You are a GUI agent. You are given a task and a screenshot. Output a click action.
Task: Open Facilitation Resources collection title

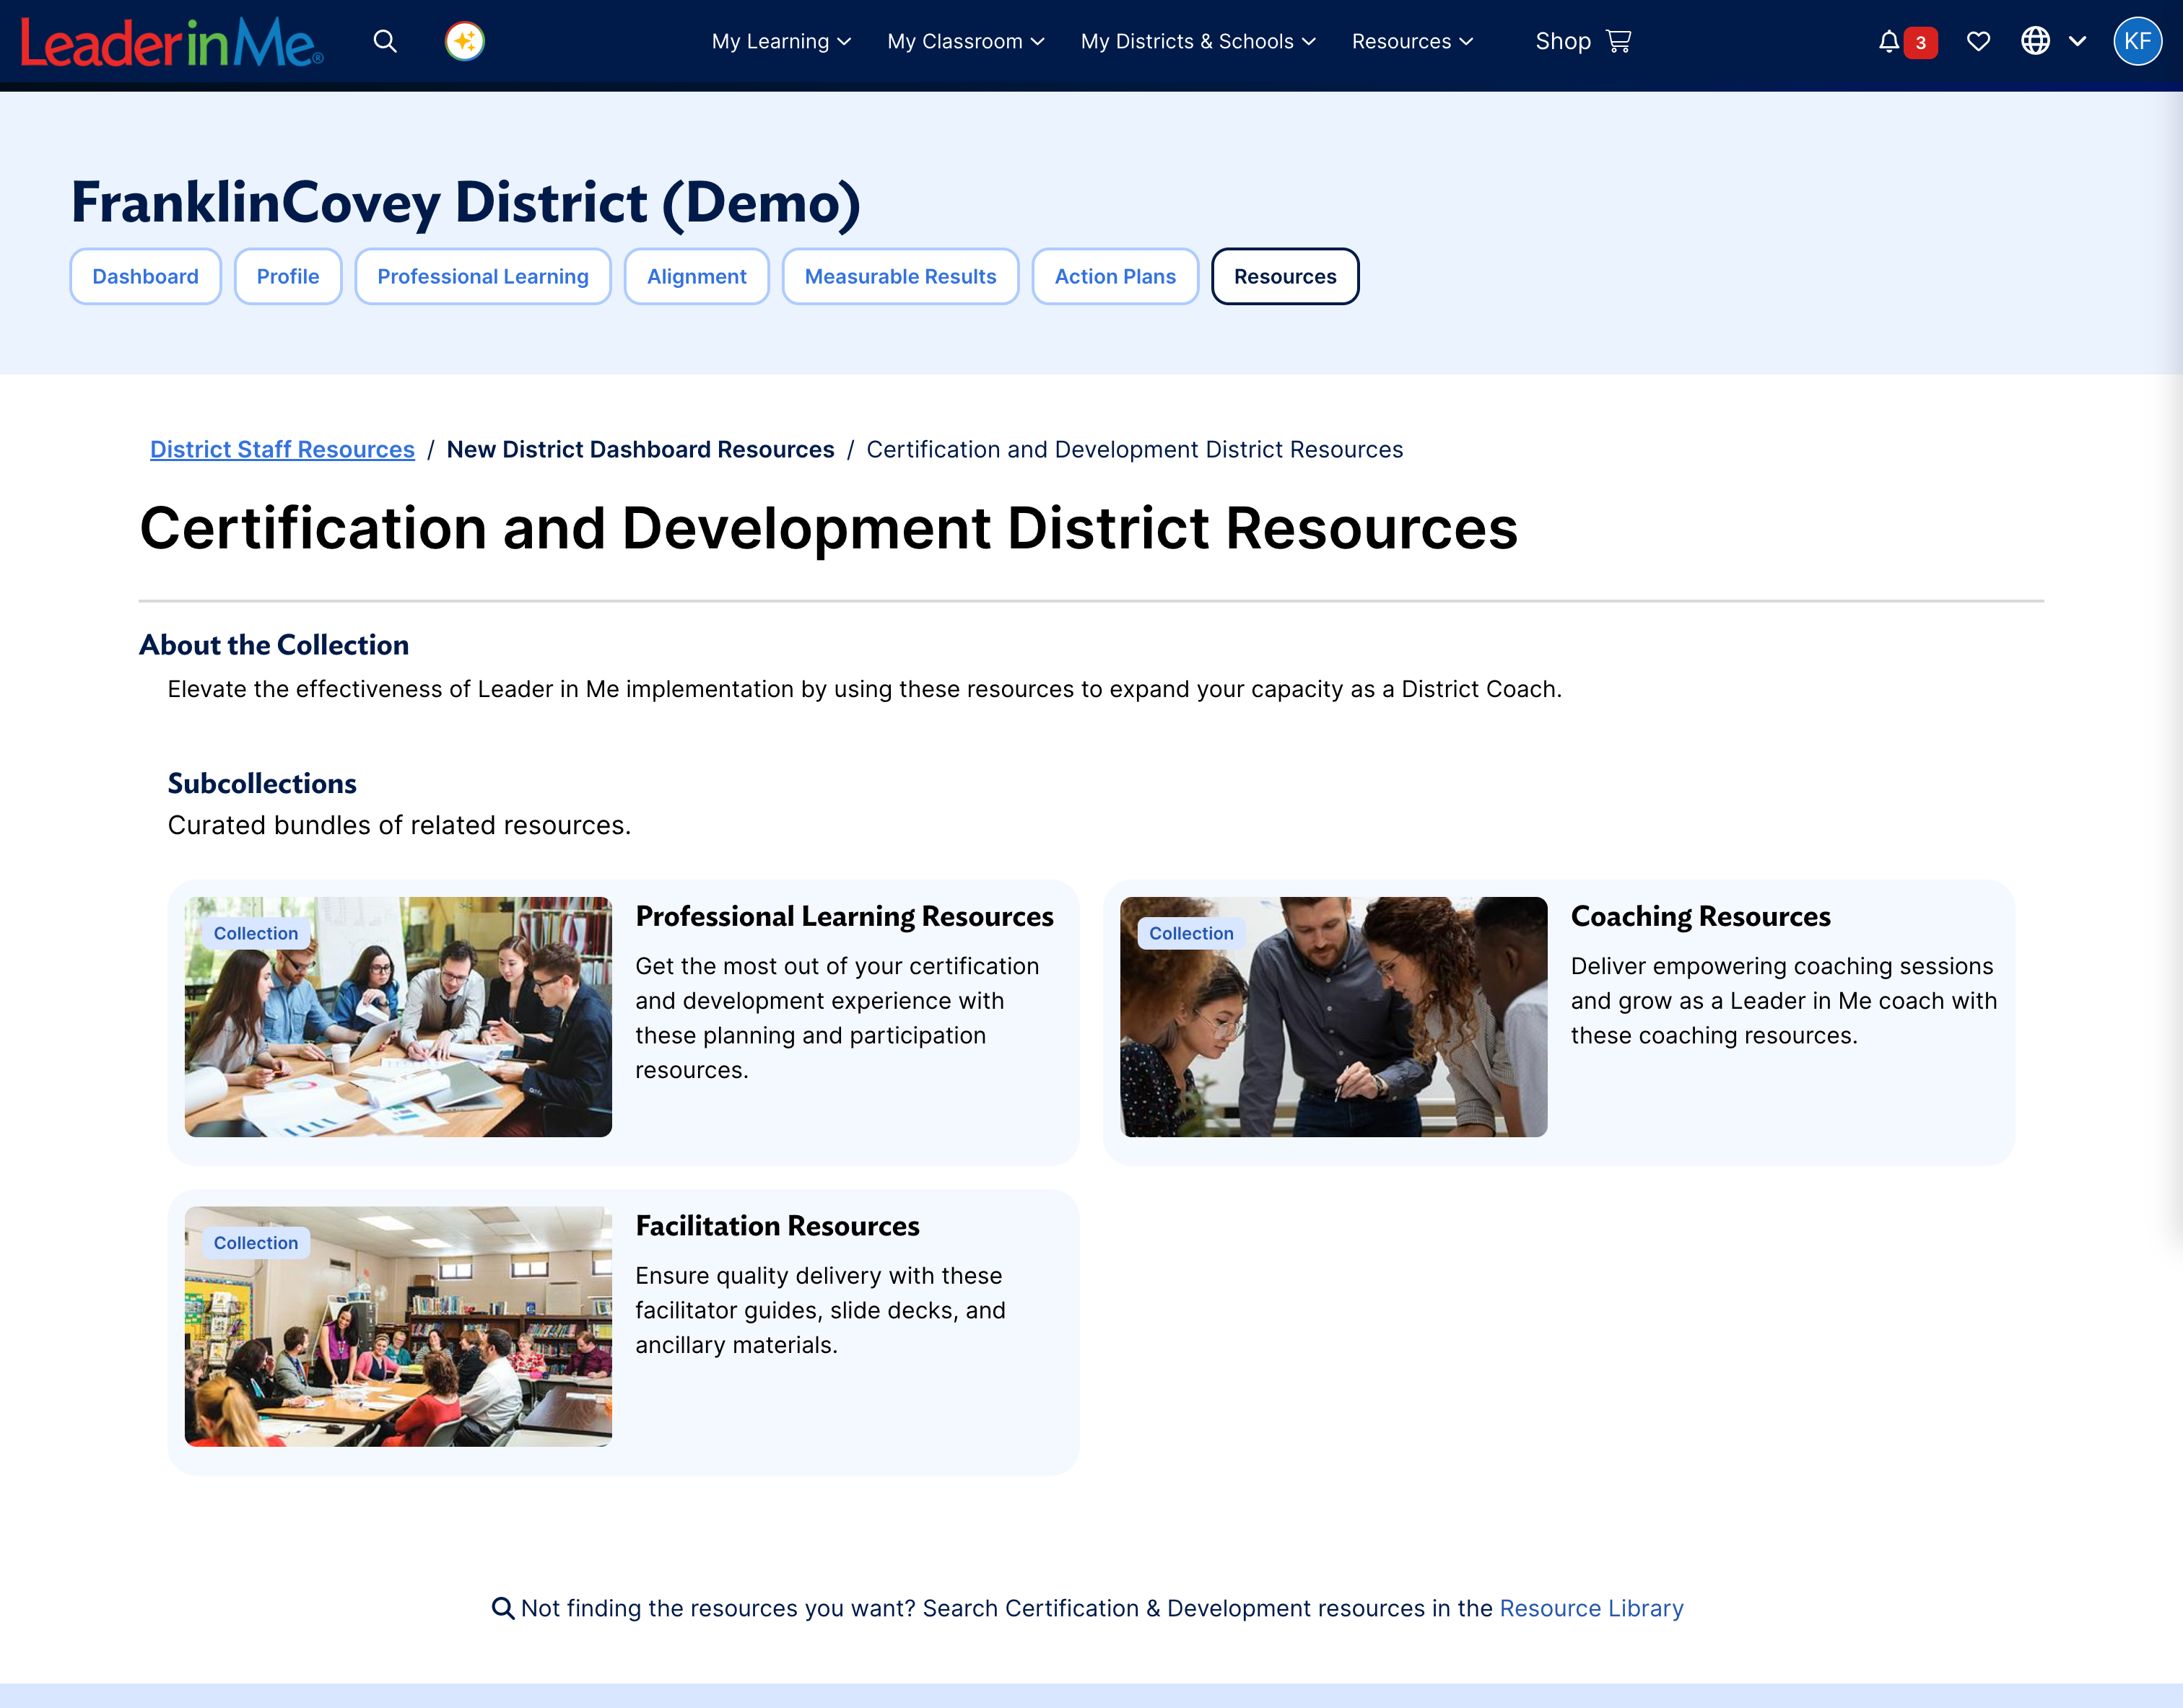pyautogui.click(x=777, y=1226)
